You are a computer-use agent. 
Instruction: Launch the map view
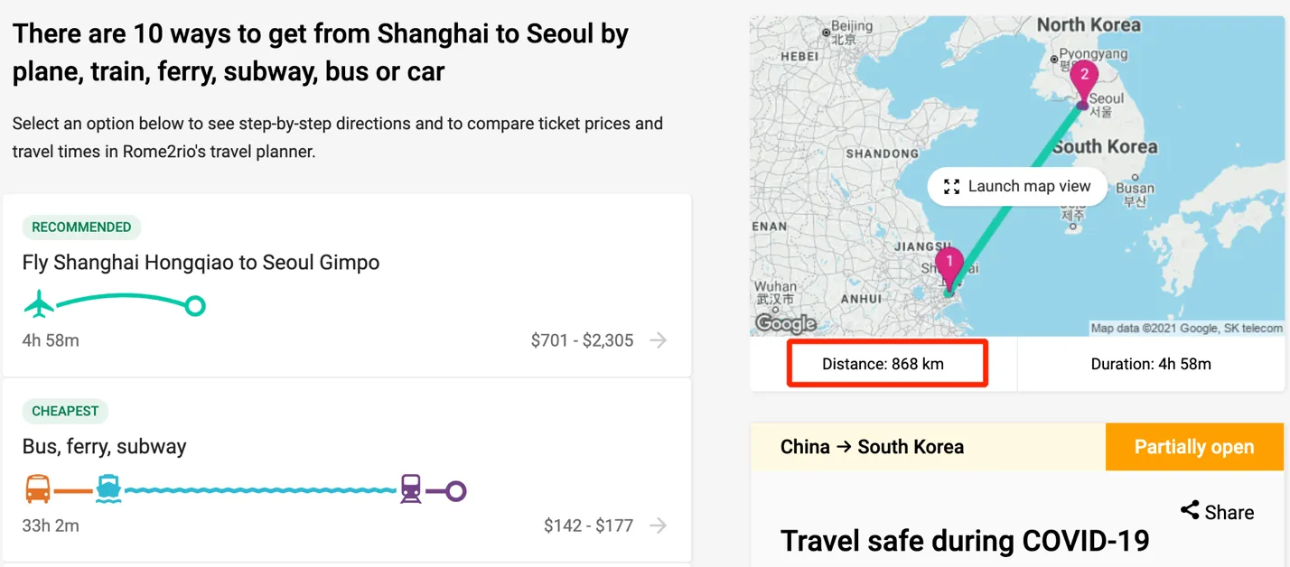1017,187
